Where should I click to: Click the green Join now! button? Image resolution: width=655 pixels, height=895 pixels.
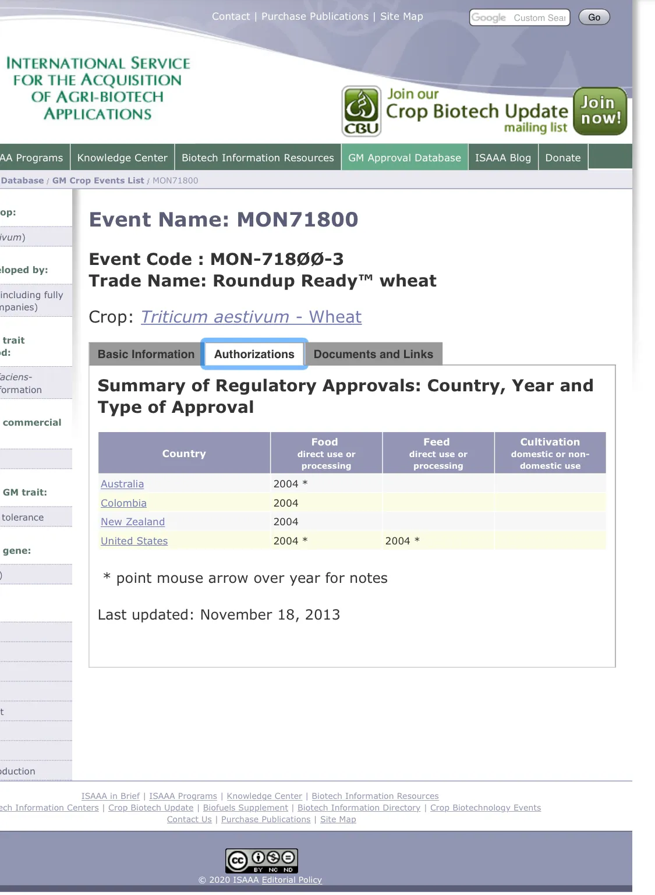pyautogui.click(x=600, y=111)
